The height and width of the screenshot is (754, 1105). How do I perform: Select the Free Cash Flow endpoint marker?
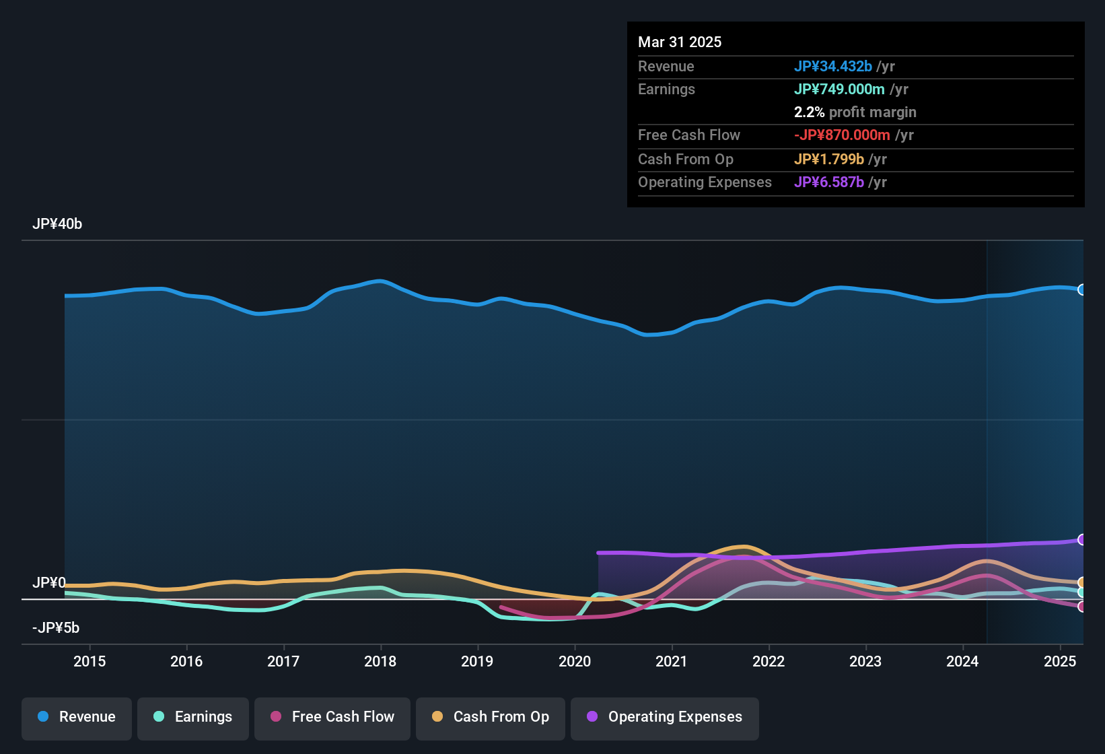[1082, 607]
